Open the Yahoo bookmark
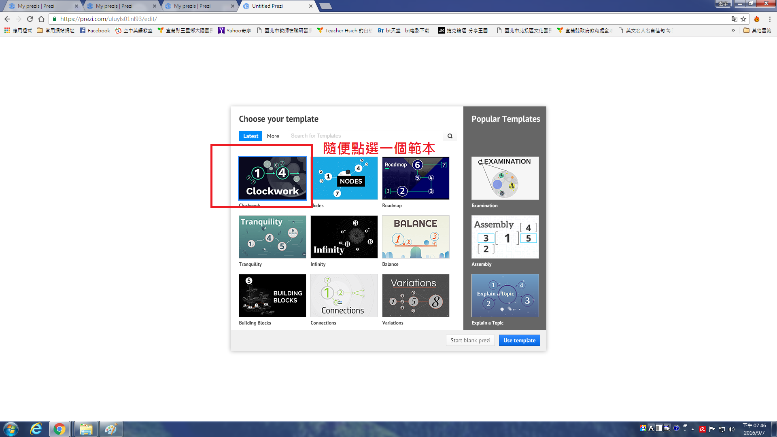Image resolution: width=777 pixels, height=437 pixels. [x=234, y=30]
